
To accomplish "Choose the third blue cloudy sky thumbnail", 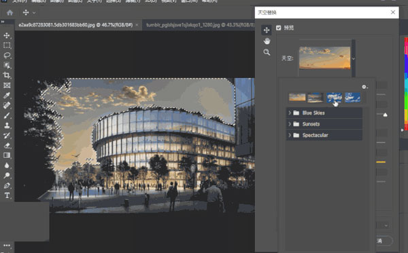I will pyautogui.click(x=334, y=97).
